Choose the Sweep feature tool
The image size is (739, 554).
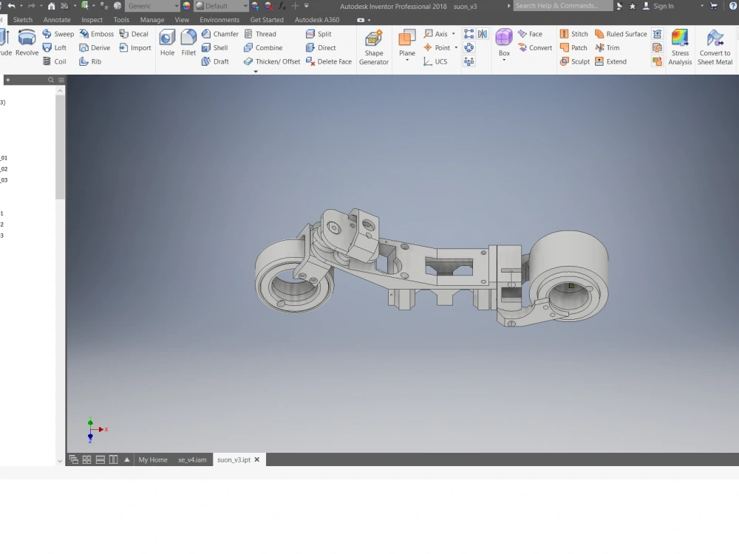[58, 34]
